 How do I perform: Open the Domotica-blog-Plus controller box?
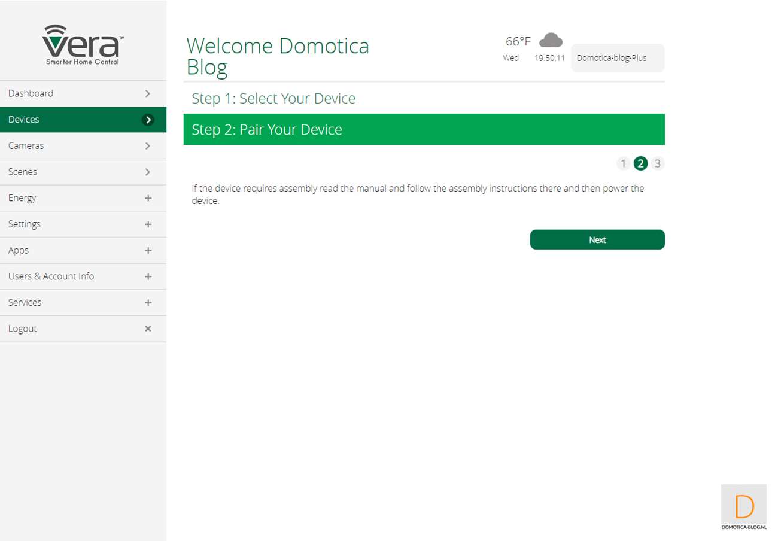pyautogui.click(x=617, y=58)
